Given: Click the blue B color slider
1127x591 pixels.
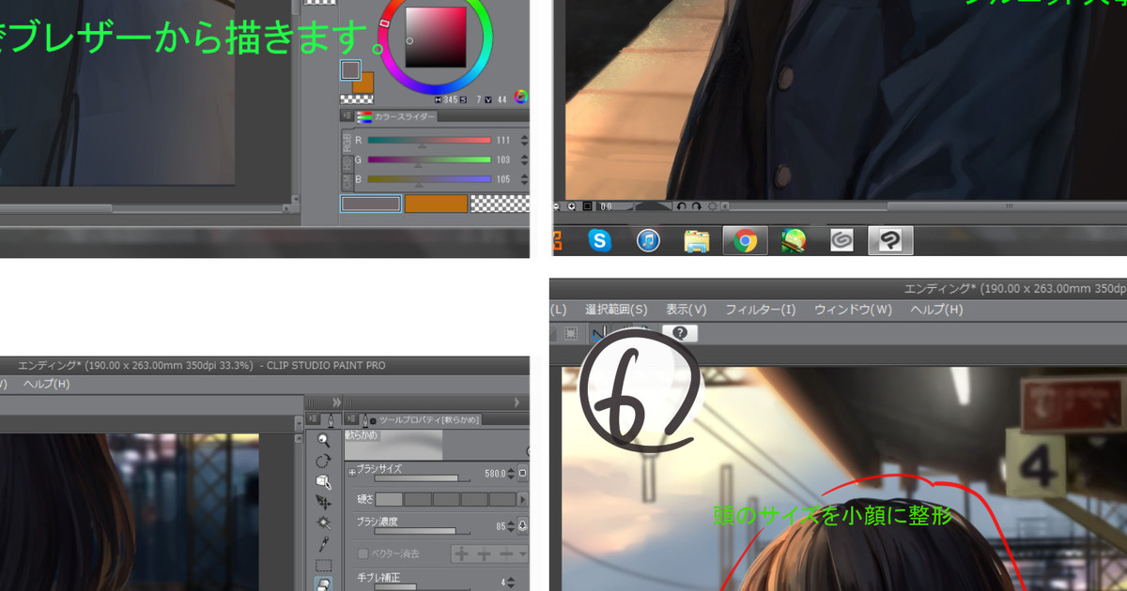Looking at the screenshot, I should [429, 178].
